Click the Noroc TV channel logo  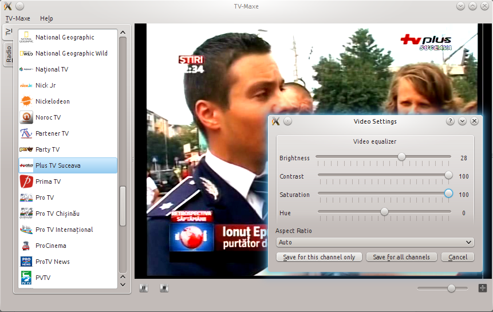click(x=26, y=117)
